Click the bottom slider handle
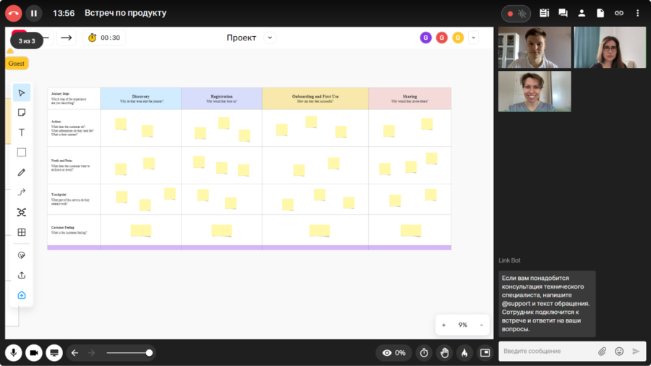 click(149, 353)
